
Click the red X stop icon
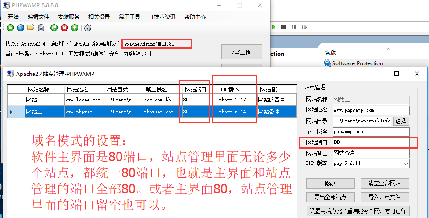tap(64, 28)
